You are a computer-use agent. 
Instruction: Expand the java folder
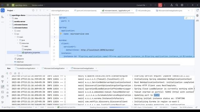[17, 40]
